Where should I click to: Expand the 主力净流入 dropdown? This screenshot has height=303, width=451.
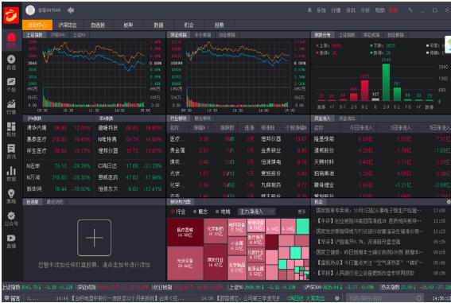(257, 212)
